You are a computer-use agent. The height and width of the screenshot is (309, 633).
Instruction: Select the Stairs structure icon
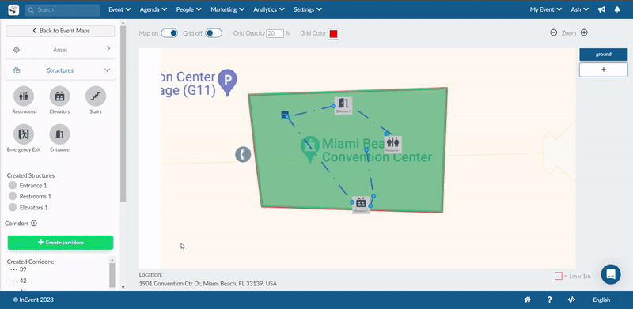(96, 96)
